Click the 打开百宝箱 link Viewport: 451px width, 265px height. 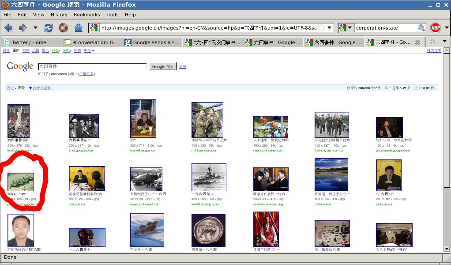tap(43, 88)
